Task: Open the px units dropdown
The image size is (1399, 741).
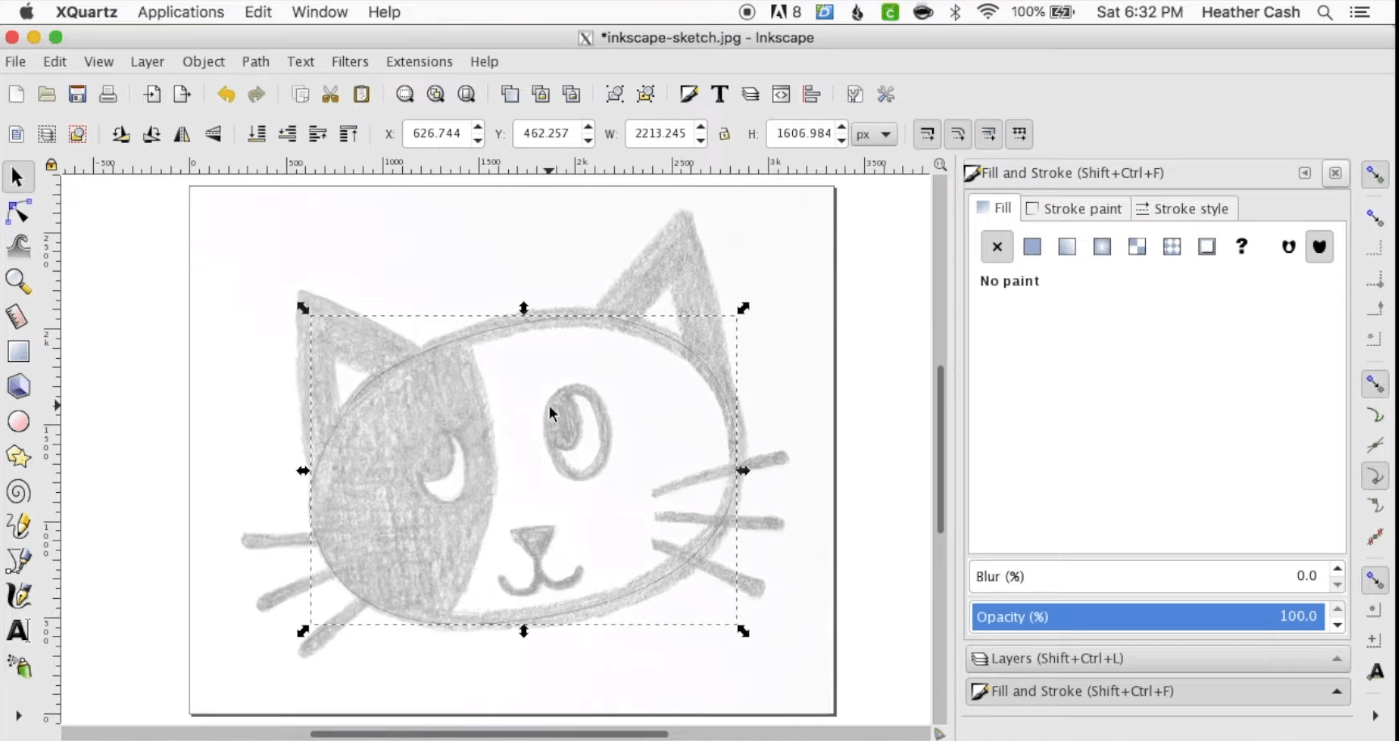Action: coord(874,134)
